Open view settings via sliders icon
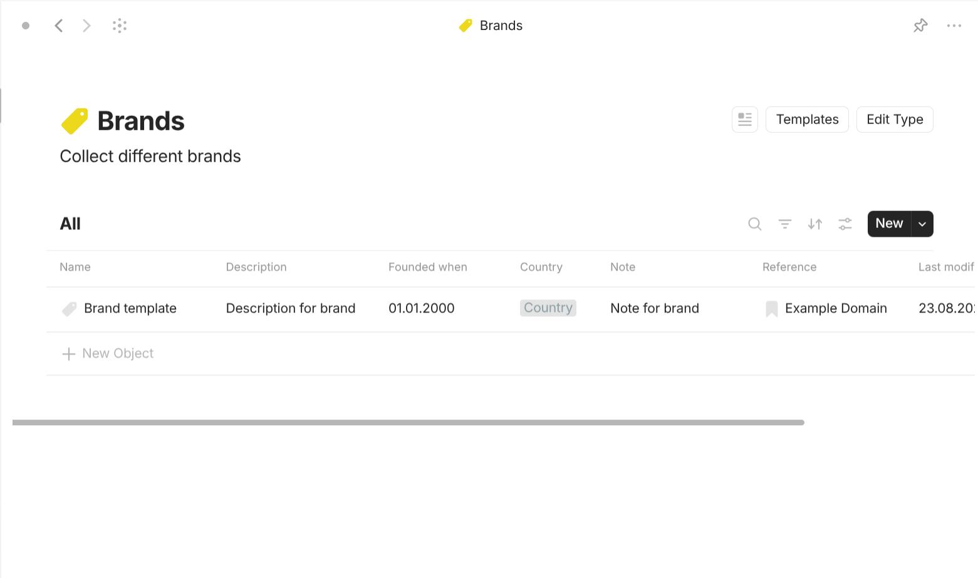The image size is (978, 578). tap(845, 224)
